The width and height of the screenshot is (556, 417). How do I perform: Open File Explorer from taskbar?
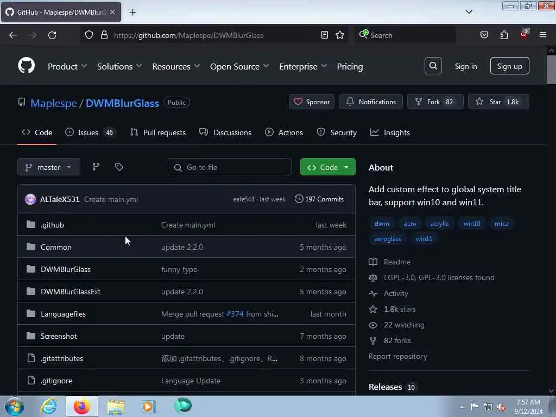coord(116,406)
